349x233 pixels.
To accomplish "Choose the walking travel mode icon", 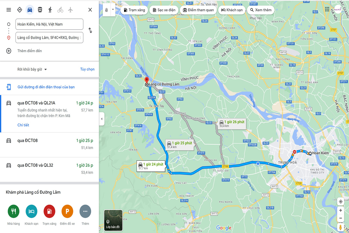I will (50, 10).
